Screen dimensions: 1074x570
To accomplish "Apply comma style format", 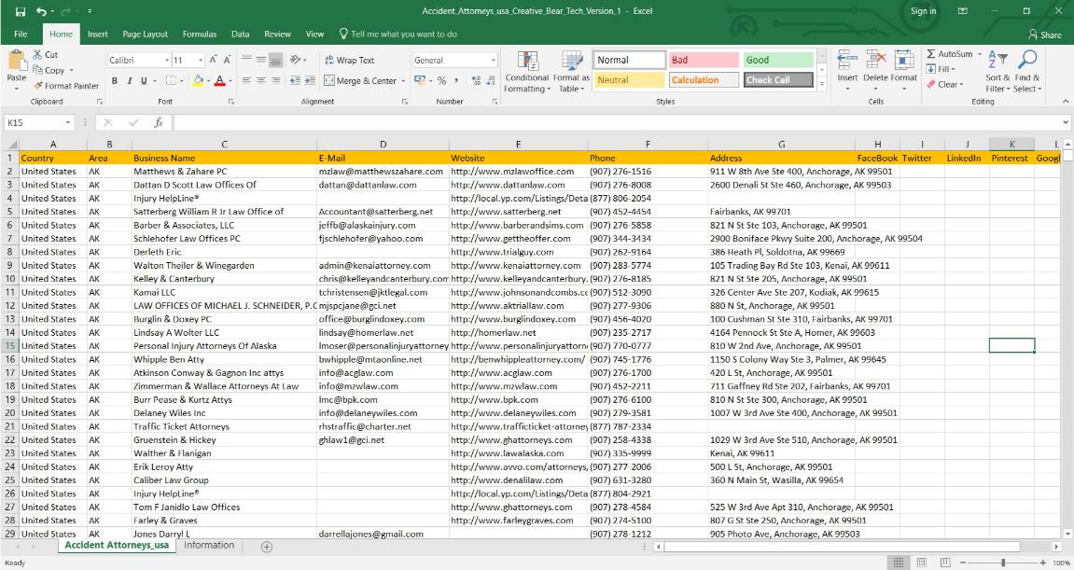I will click(454, 81).
